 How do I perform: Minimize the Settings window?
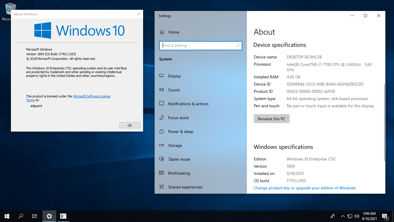coord(352,16)
